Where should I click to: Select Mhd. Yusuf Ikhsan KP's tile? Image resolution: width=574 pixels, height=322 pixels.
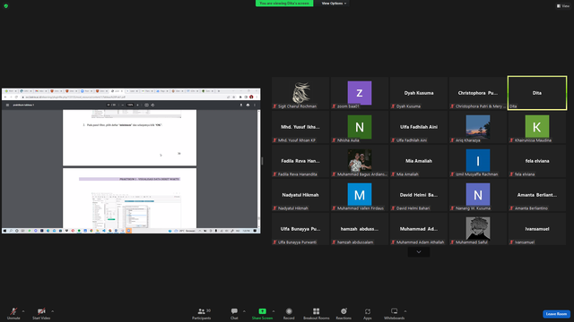point(300,127)
